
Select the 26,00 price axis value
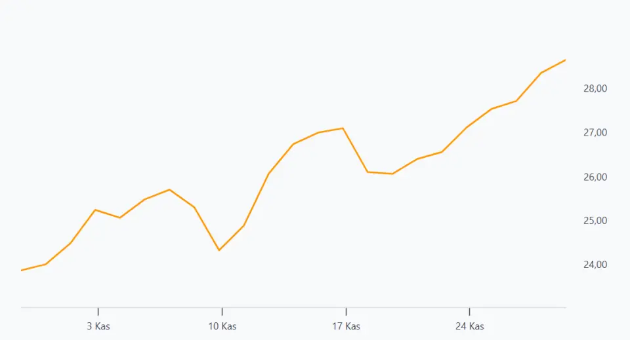595,177
